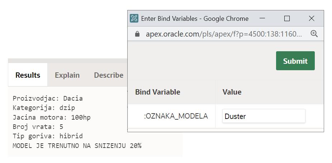332x163 pixels.
Task: Minimize the Enter Bind Variables window
Action: 262,18
